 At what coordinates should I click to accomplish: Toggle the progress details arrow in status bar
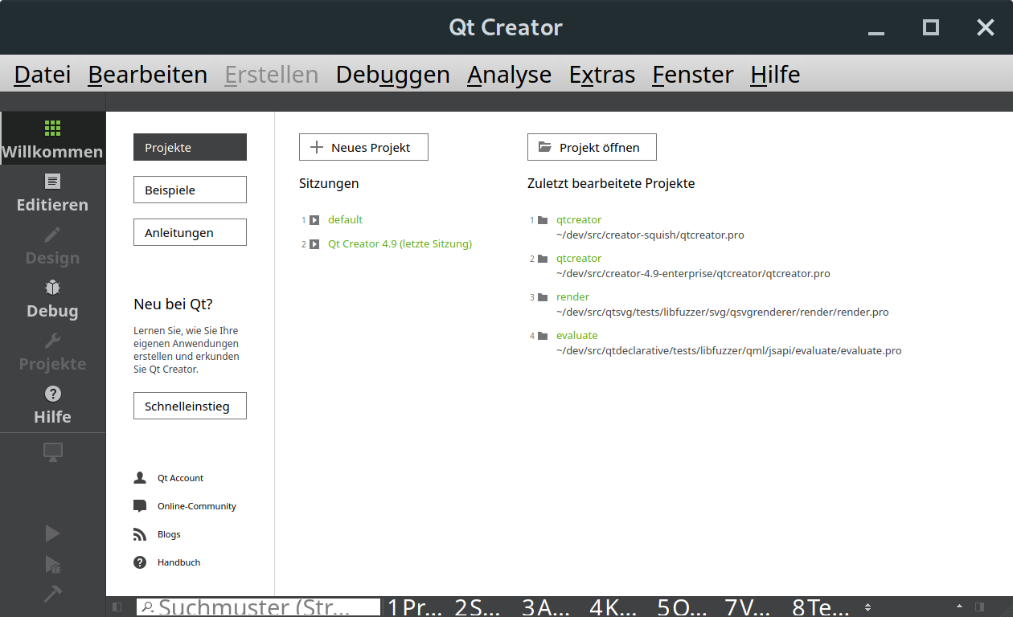click(x=959, y=607)
